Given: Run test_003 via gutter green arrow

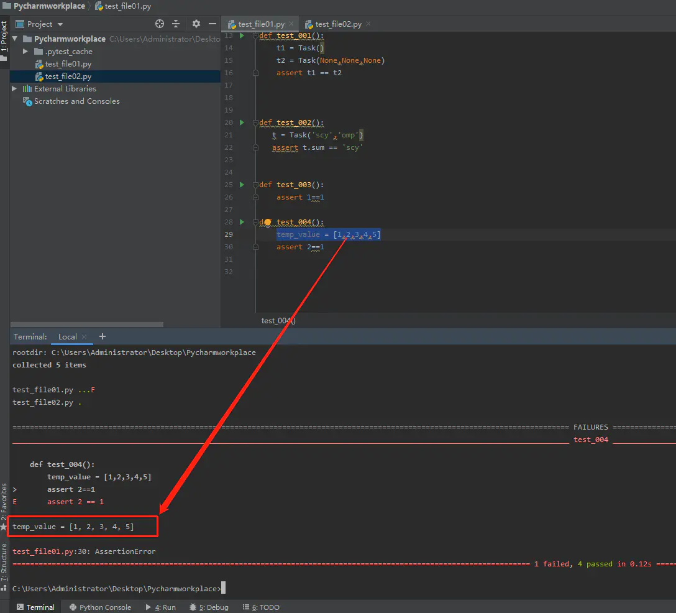Looking at the screenshot, I should (x=242, y=185).
